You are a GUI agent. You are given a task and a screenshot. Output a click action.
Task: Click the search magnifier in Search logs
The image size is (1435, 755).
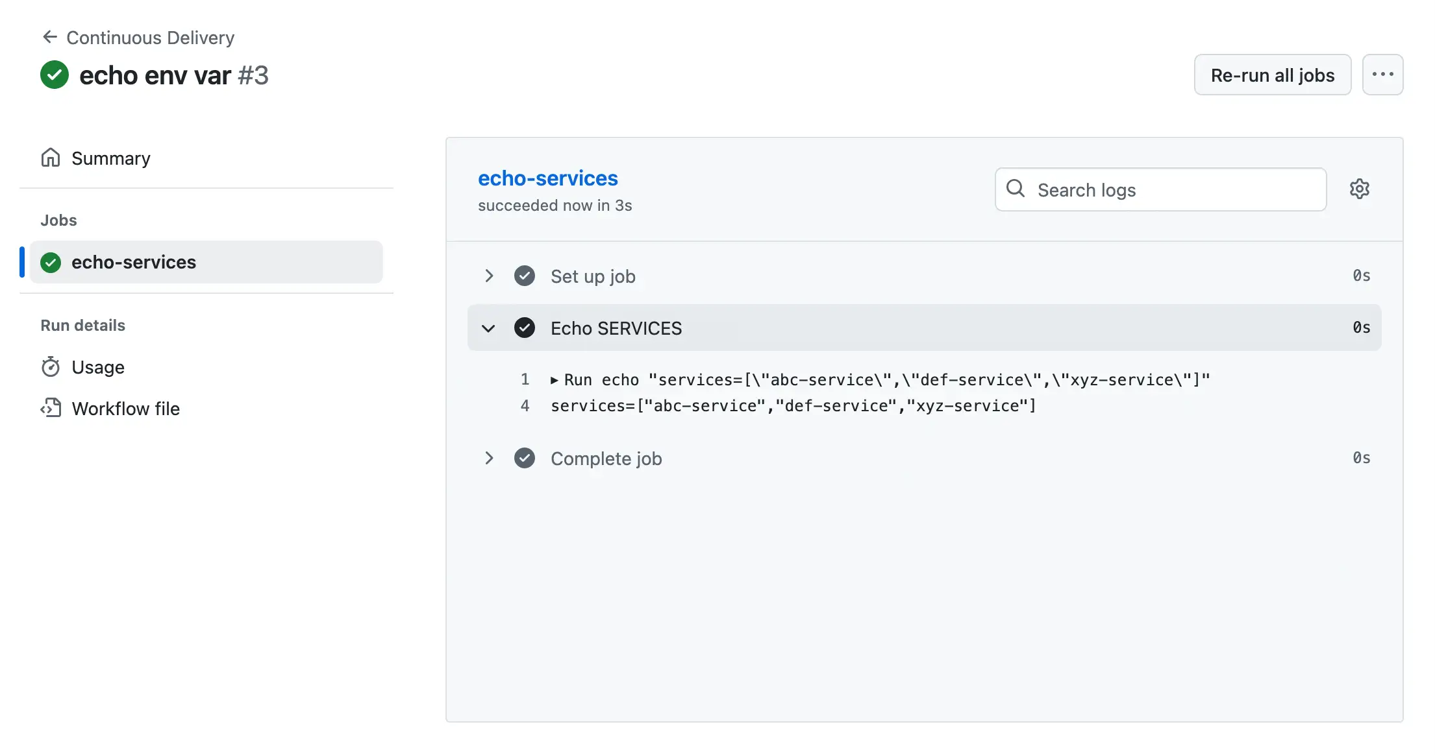tap(1016, 189)
